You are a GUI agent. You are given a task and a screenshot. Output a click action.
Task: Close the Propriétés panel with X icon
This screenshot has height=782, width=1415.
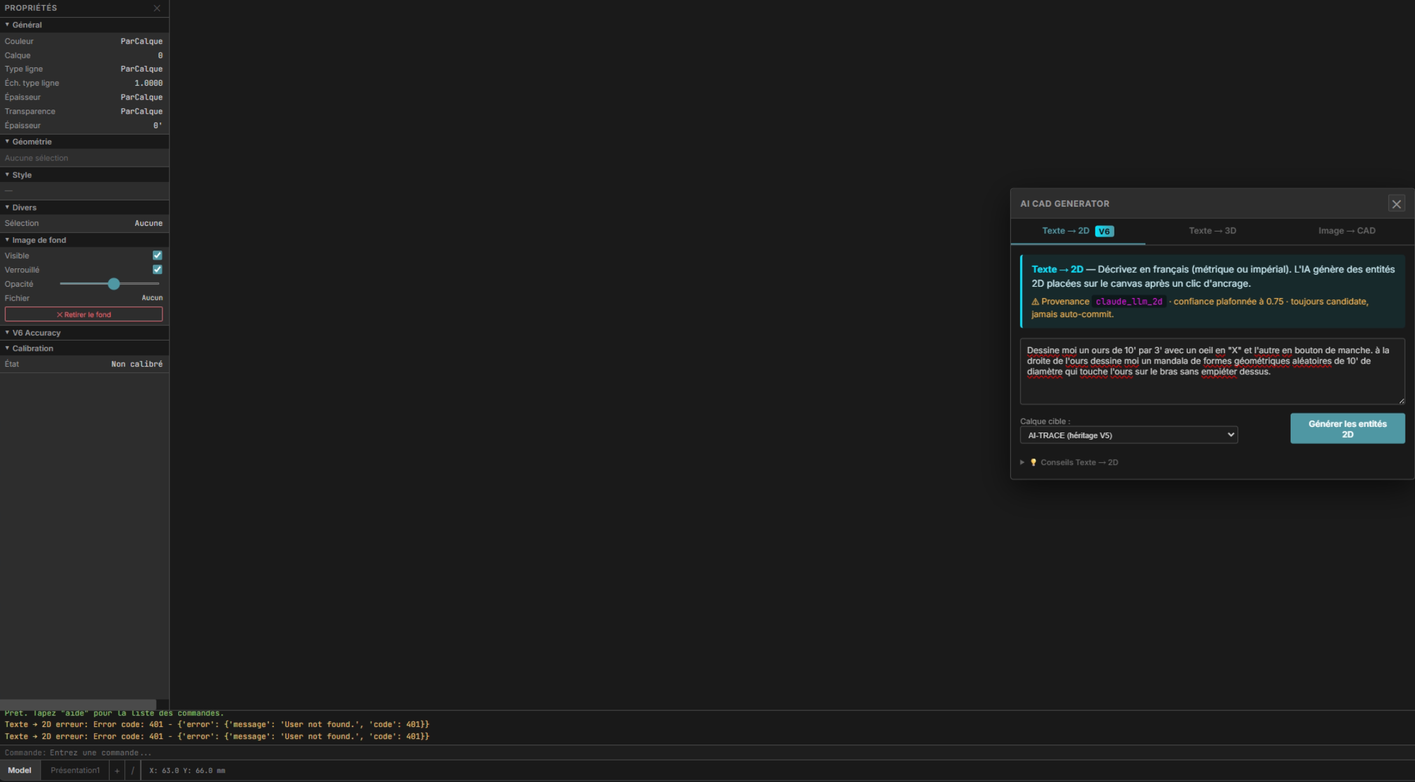157,8
